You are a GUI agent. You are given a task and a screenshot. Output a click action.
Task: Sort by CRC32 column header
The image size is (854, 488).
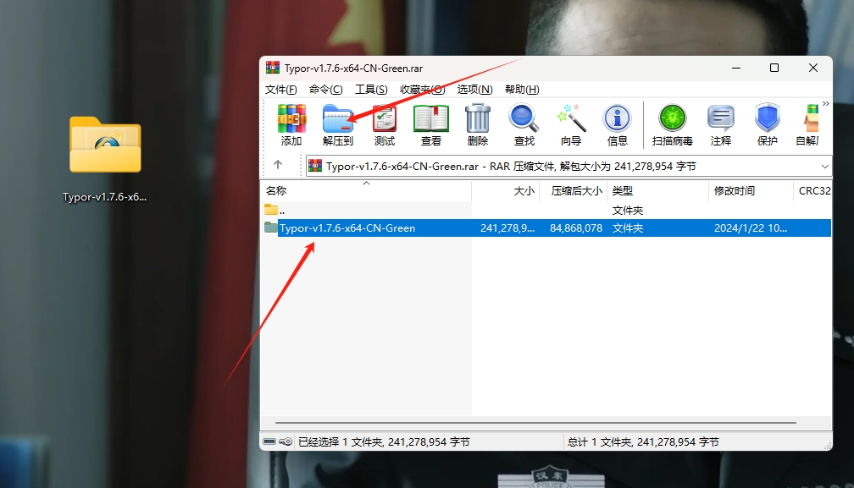[x=813, y=191]
